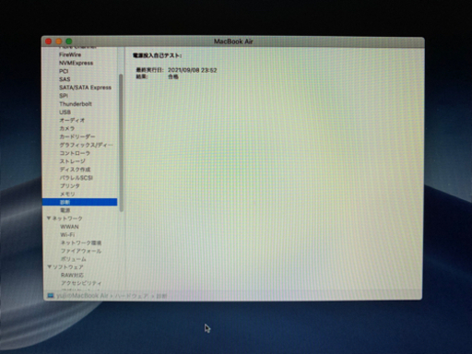Click the 2021/09/08 23:52 date value
The height and width of the screenshot is (354, 472).
pos(193,70)
